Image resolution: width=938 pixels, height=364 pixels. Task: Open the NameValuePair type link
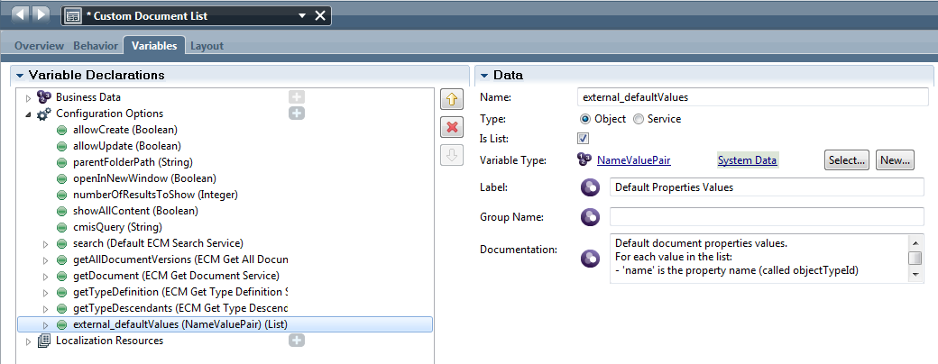click(x=633, y=160)
